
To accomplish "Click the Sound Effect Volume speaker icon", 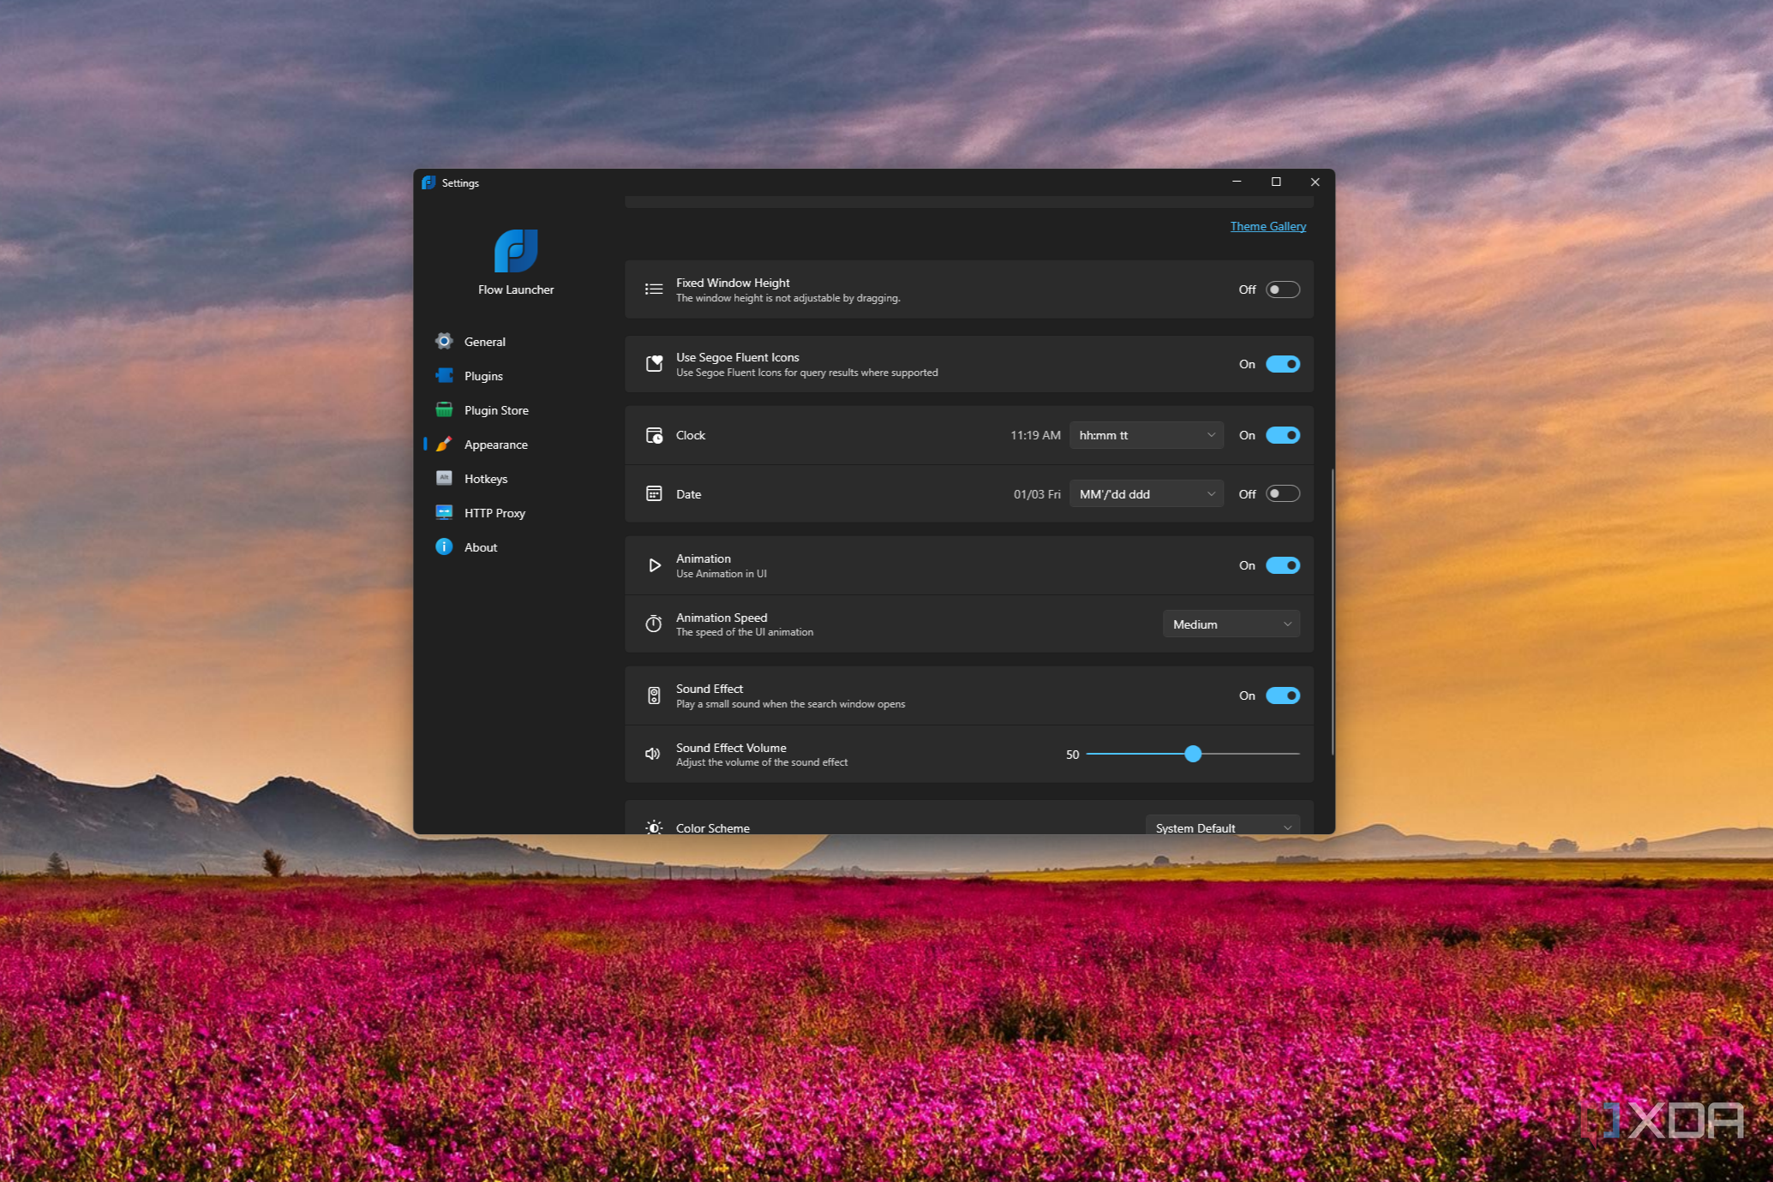I will (x=653, y=754).
